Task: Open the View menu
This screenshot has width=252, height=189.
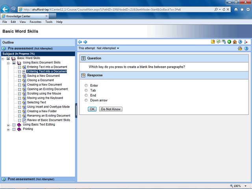Action: coord(23,22)
